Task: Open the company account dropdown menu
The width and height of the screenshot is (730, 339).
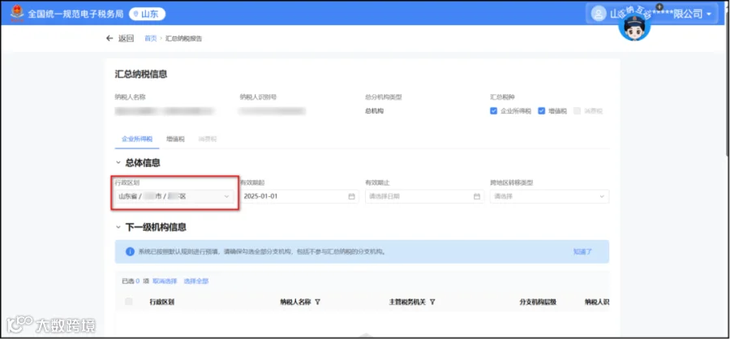Action: [652, 14]
